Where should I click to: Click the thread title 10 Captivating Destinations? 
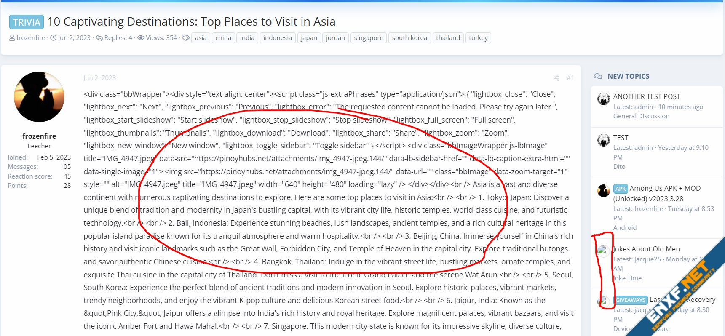click(x=191, y=22)
